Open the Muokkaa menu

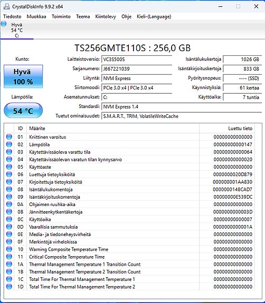(36, 17)
